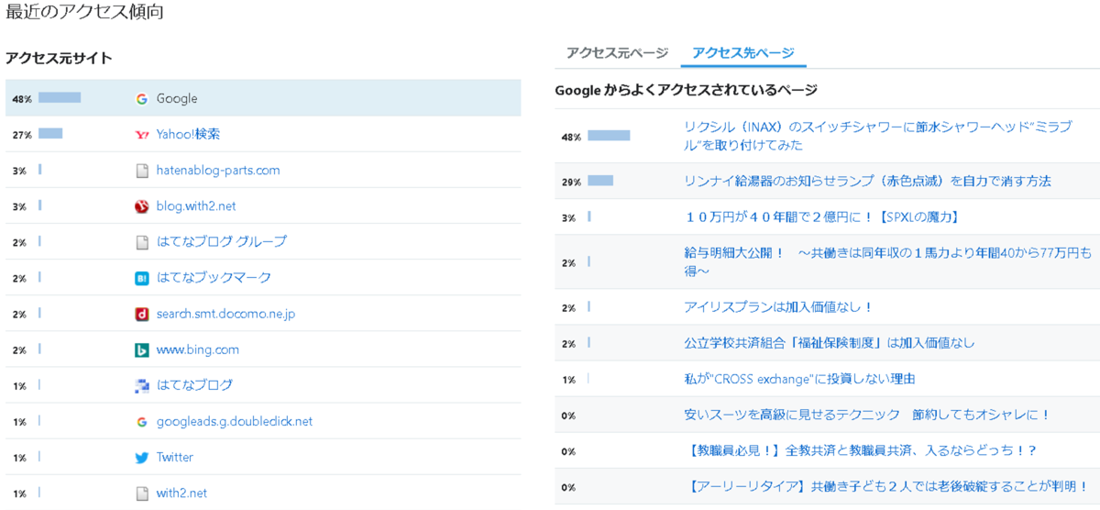
Task: Open the blog.with2.net link
Action: coord(196,206)
